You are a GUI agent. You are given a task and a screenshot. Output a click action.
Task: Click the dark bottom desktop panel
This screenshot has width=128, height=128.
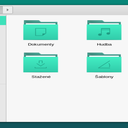[x=64, y=125]
